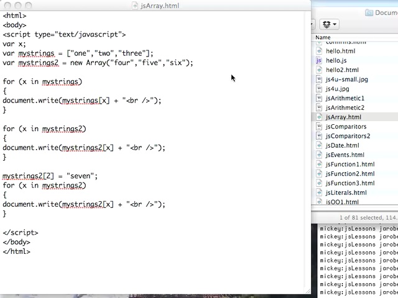Click the jsArray.html window title text
Screen dimensions: 398x298
tap(160, 6)
